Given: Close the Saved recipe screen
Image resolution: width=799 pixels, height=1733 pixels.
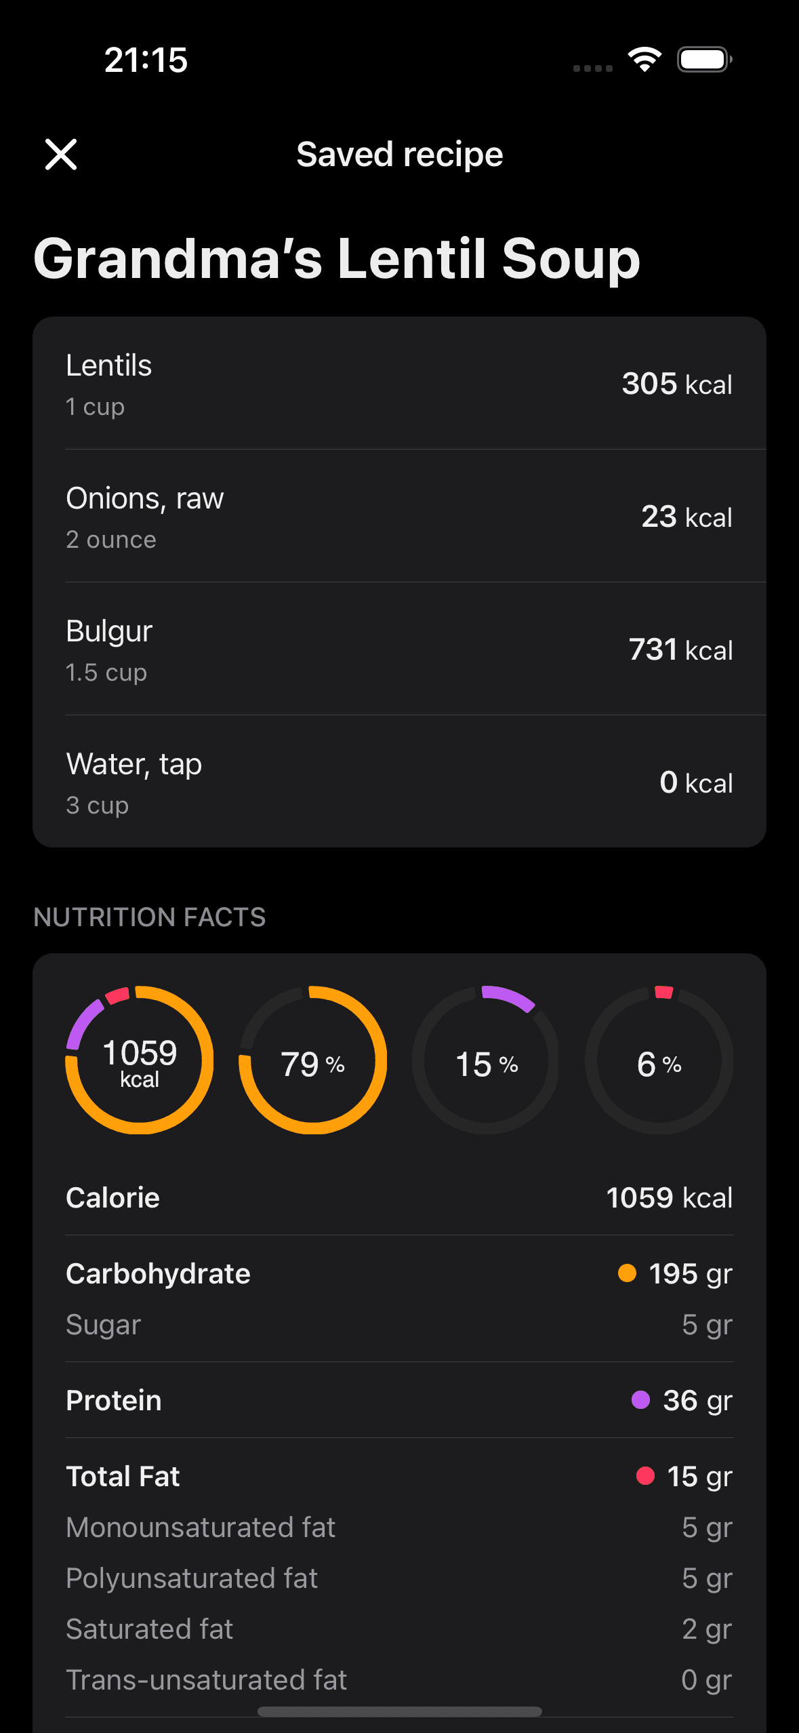Looking at the screenshot, I should click(61, 155).
